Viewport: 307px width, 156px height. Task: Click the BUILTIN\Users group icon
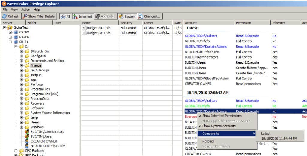pos(27,137)
